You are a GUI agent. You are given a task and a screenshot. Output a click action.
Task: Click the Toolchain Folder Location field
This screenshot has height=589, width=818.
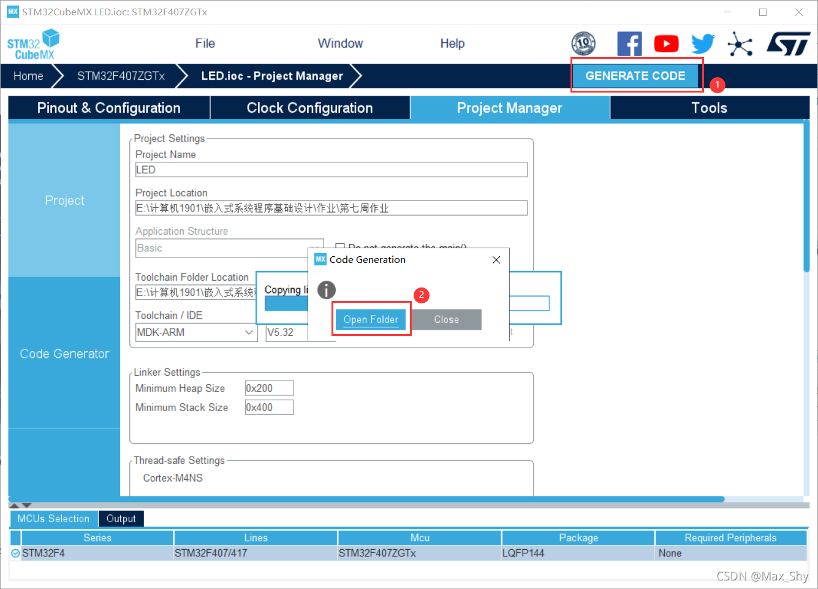[x=195, y=292]
